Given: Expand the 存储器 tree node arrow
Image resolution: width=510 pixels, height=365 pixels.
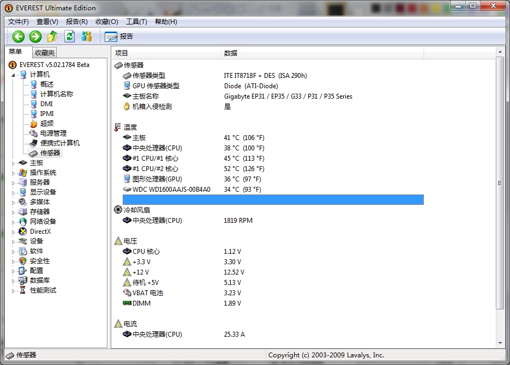Looking at the screenshot, I should coord(13,212).
